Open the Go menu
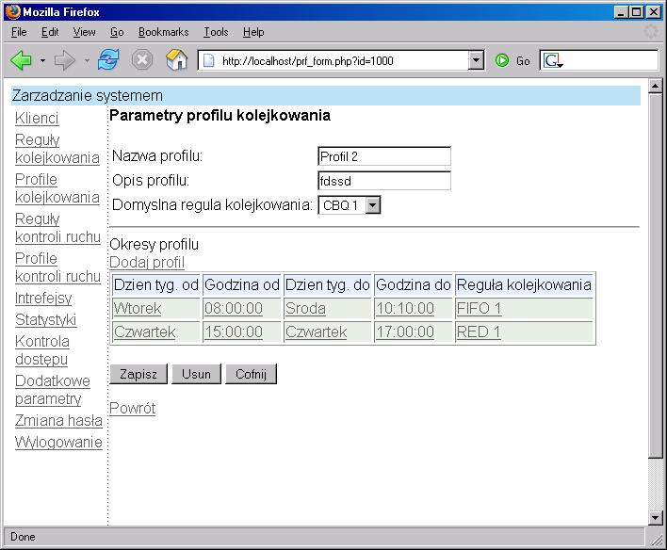Image resolution: width=667 pixels, height=550 pixels. (x=117, y=32)
